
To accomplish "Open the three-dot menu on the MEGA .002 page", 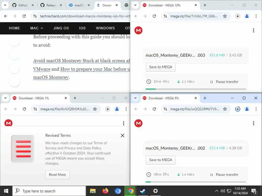I will 254,123.
